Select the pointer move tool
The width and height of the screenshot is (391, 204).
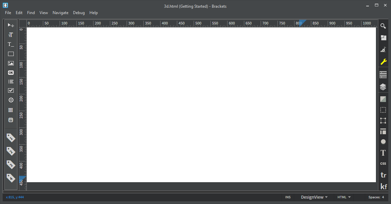pos(11,25)
